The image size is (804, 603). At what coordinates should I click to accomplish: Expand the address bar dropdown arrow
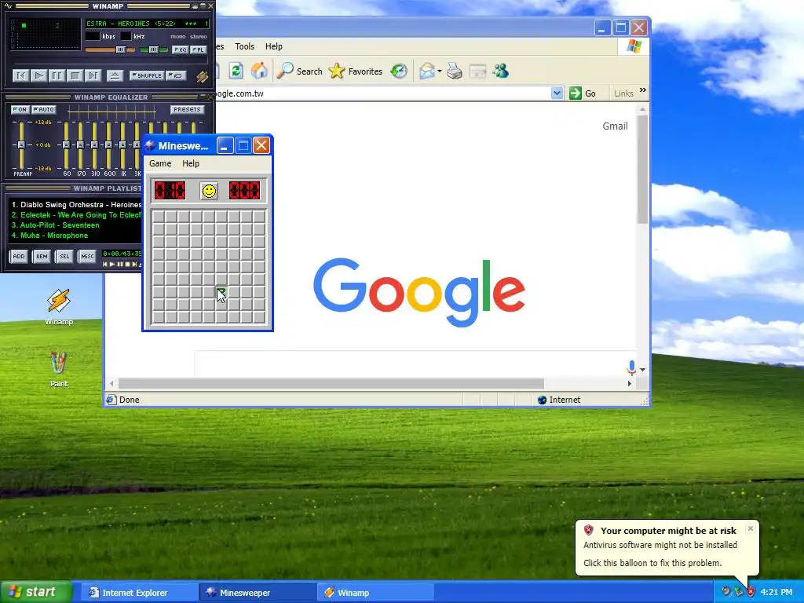(557, 93)
